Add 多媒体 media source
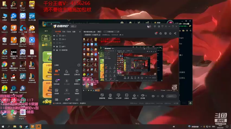 [126, 96]
